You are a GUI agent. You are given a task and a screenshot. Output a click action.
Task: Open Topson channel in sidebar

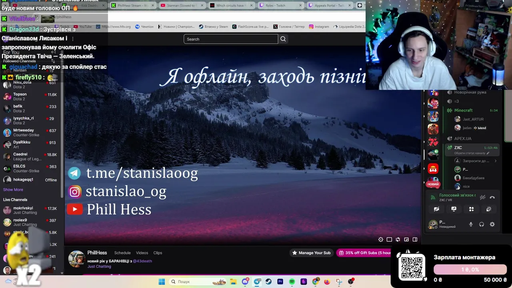30,96
